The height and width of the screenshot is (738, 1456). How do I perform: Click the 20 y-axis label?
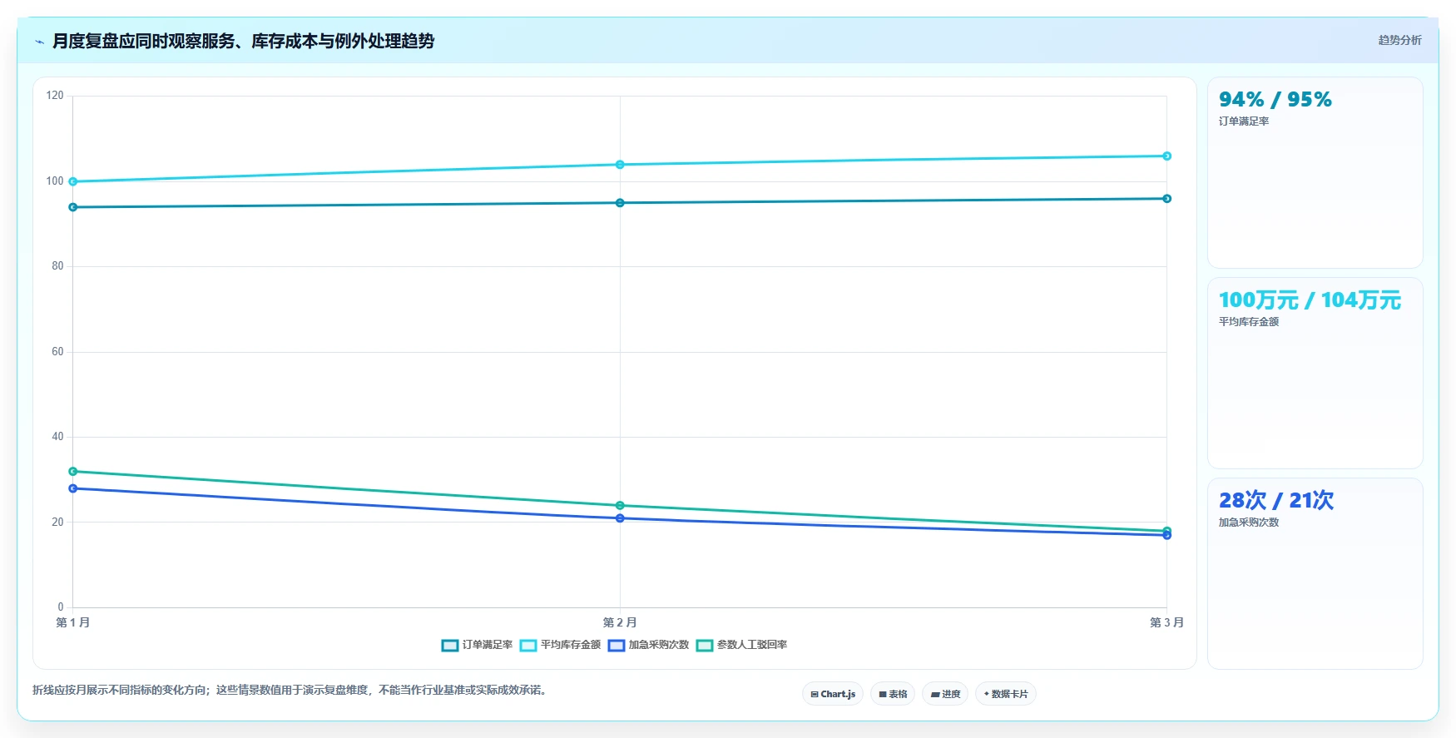point(57,523)
